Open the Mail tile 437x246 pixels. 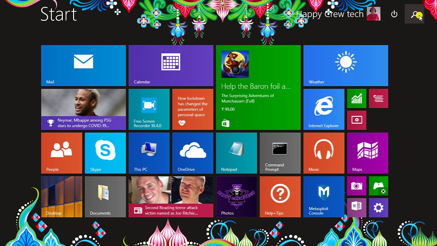(83, 66)
